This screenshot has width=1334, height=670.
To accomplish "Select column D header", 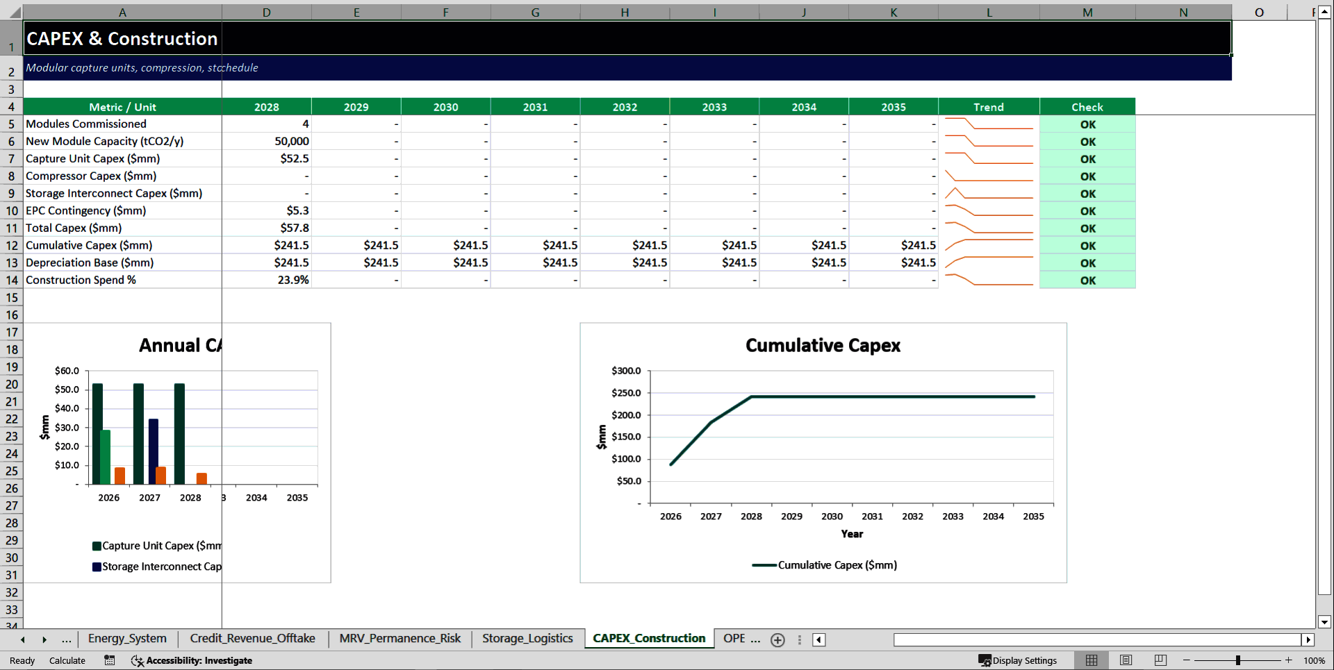I will pos(267,12).
